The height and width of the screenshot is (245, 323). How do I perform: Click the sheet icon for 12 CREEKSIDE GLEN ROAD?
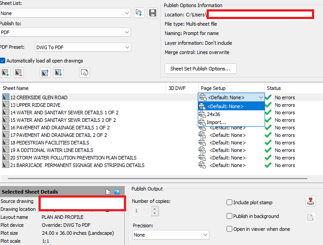6,97
